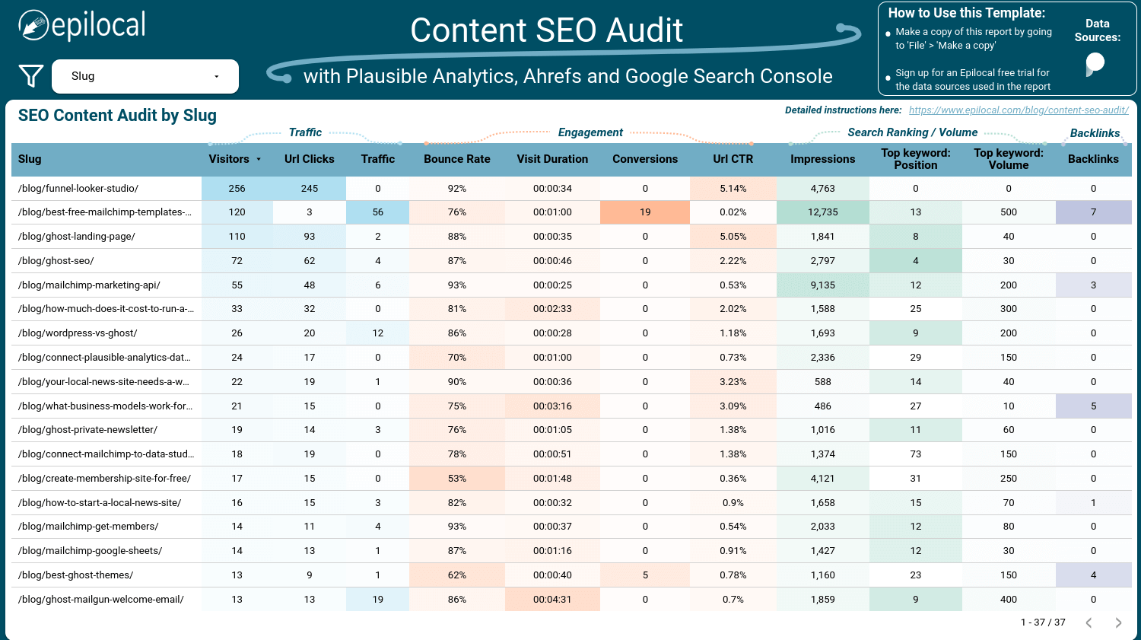The width and height of the screenshot is (1141, 640).
Task: Open the Slug filter dropdown
Action: pyautogui.click(x=144, y=76)
